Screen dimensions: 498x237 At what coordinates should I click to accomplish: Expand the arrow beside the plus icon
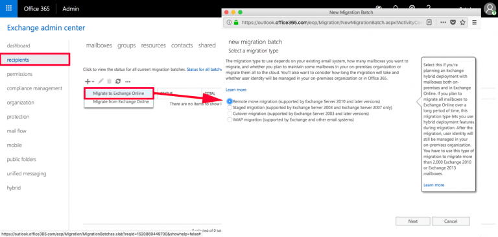click(x=93, y=82)
